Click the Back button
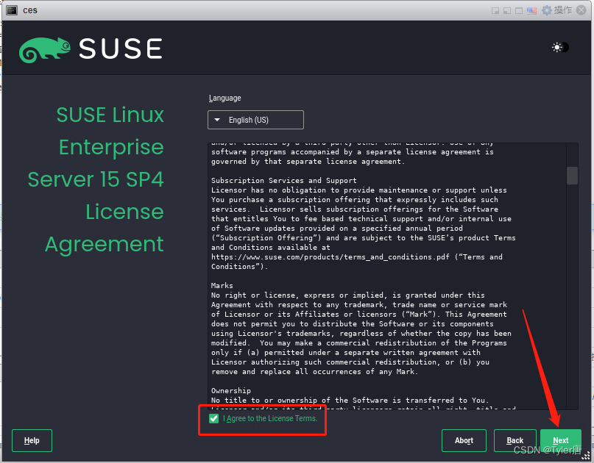 pyautogui.click(x=515, y=440)
